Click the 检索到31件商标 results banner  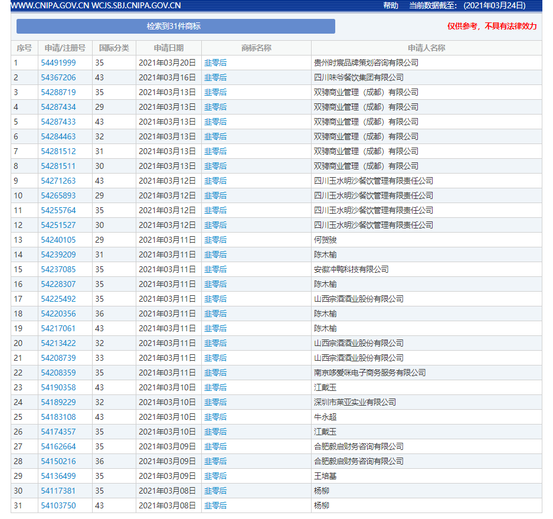point(176,26)
